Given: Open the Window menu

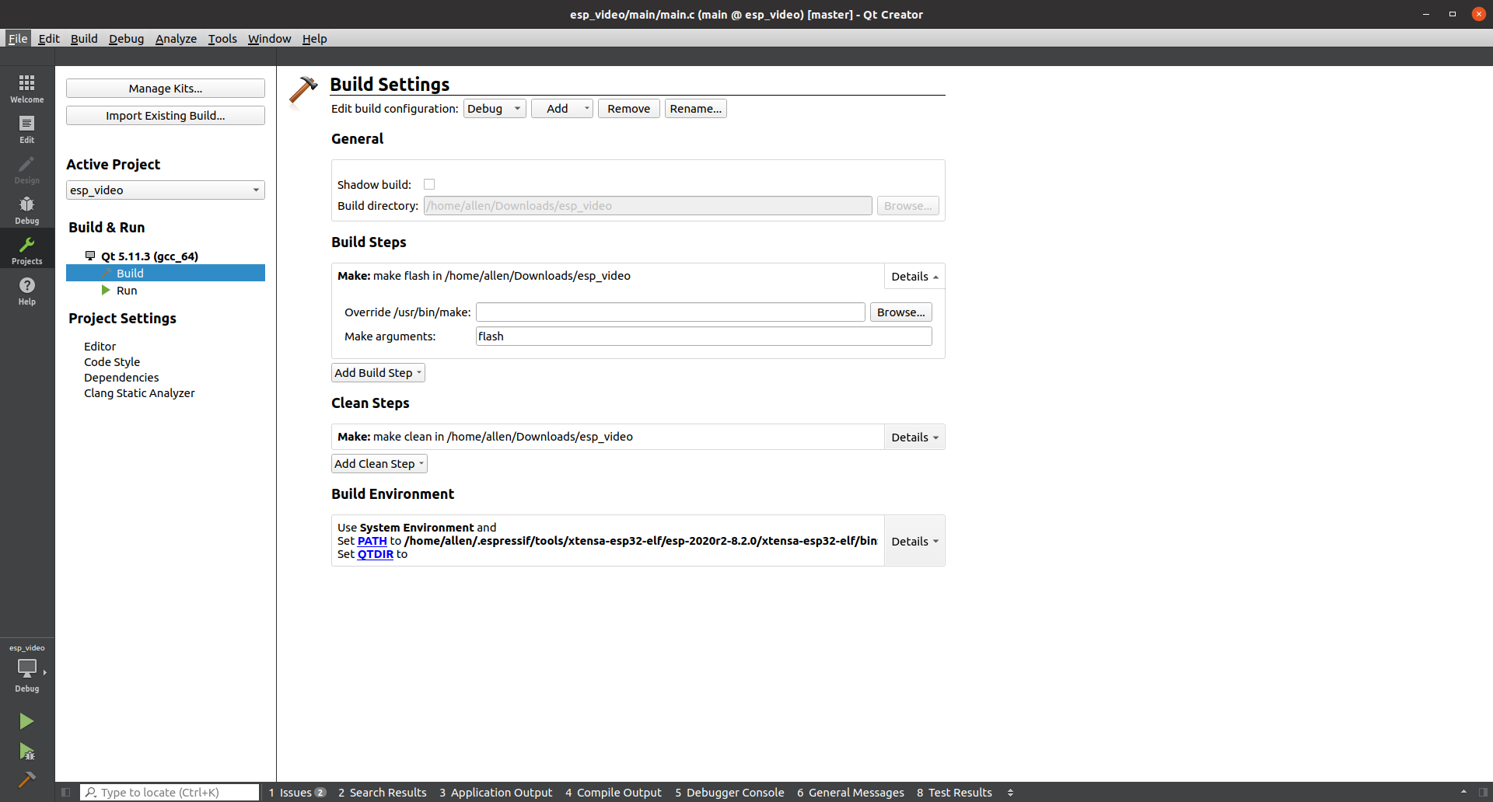Looking at the screenshot, I should tap(269, 38).
